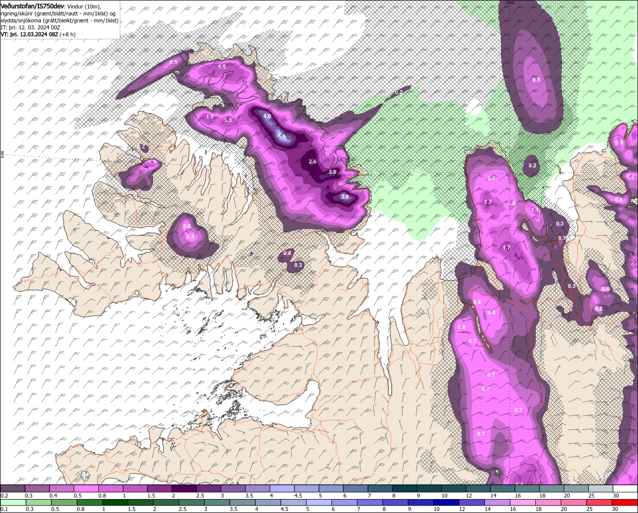The image size is (638, 513).
Task: Select the green-row 20 rose pink swatch
Action: click(574, 503)
